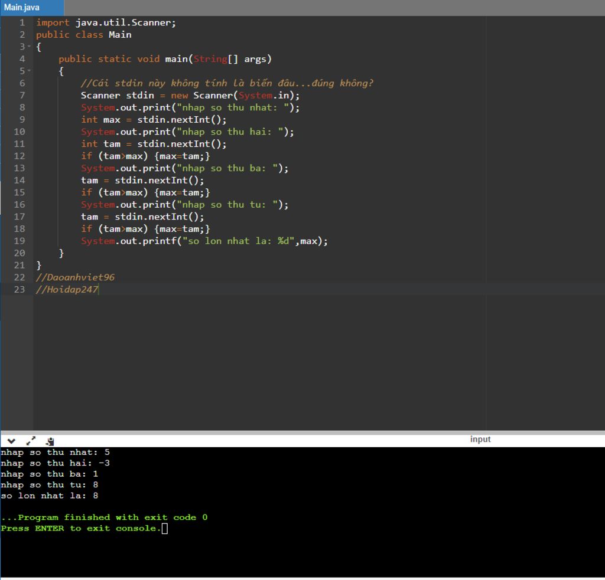Click the Vietnamese comment on line 6
This screenshot has width=605, height=580.
pyautogui.click(x=227, y=83)
